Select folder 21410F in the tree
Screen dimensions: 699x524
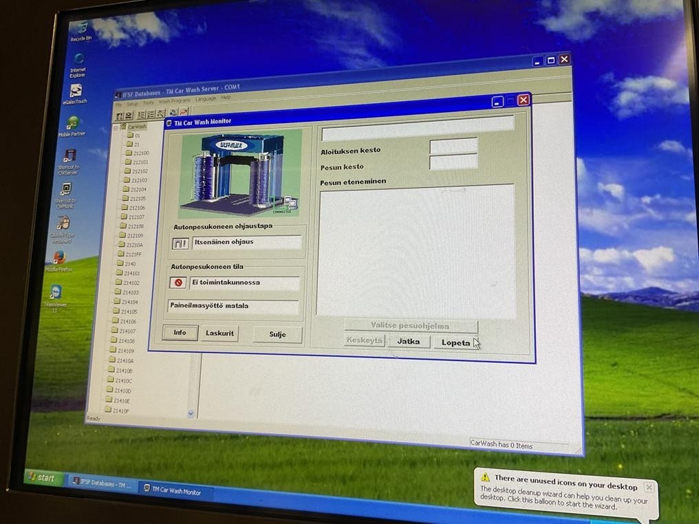coord(120,411)
